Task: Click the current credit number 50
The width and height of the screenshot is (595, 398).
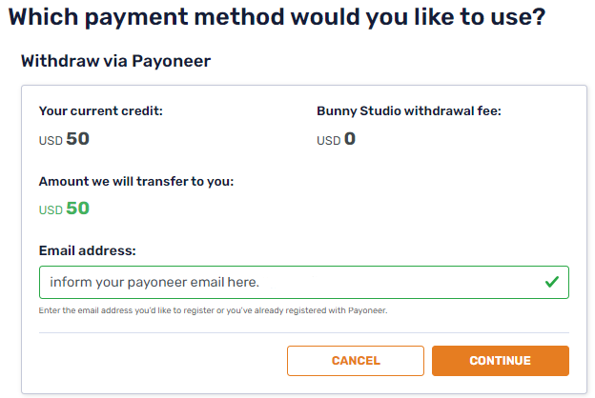Action: pos(78,139)
